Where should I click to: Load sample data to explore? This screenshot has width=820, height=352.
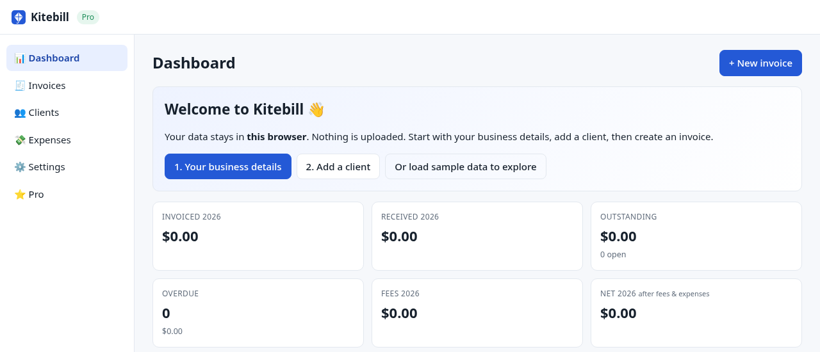(x=466, y=166)
